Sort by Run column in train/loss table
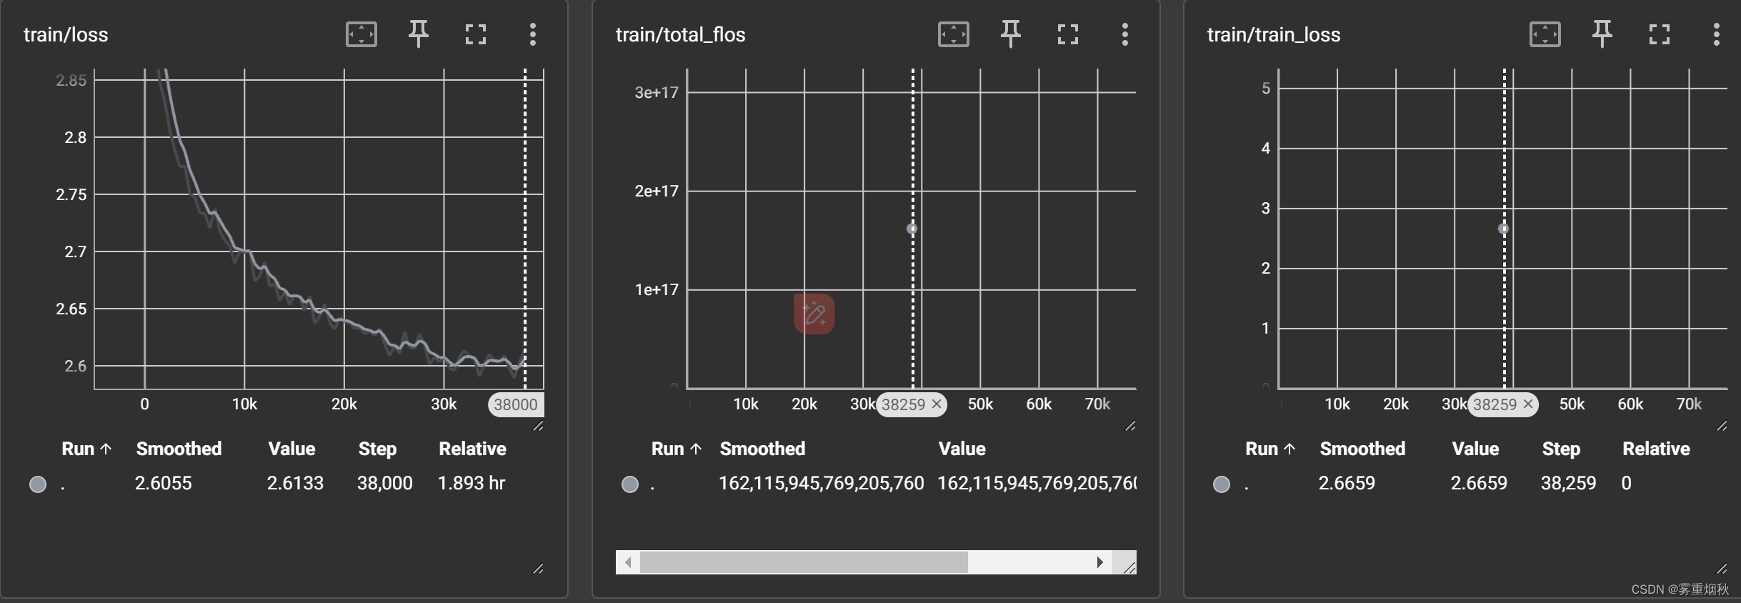 [86, 449]
